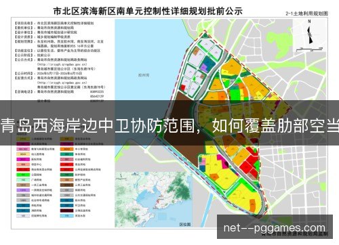Screen dimensions: 339x245
Task: Click the 【委托单位】 青岛市自然资源和规划局 row
Action: (44, 28)
